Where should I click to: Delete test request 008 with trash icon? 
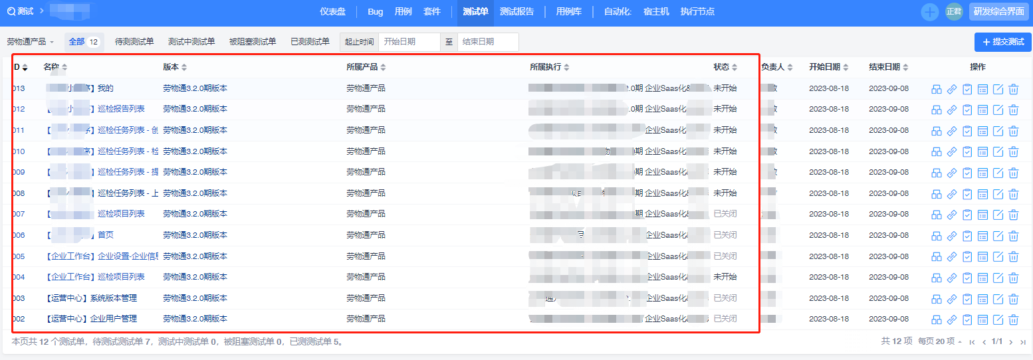(1013, 194)
